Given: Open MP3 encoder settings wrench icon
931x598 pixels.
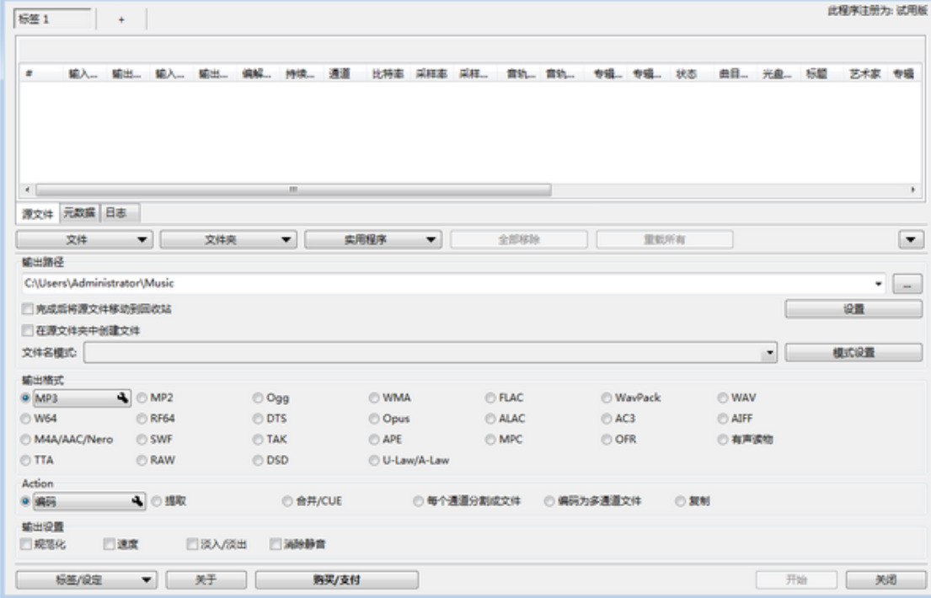Looking at the screenshot, I should coord(123,398).
